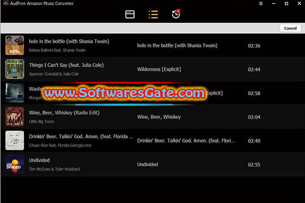Viewport: 305px width, 203px height.
Task: Click artist 'Kelsea Ballerini feat. Shania Twain'
Action: pos(57,50)
